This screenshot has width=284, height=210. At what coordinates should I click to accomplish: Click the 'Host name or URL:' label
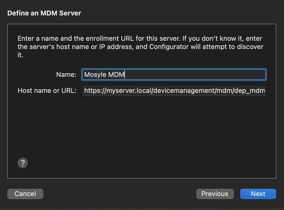(x=47, y=91)
